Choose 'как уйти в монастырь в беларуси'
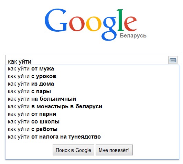 click(x=92, y=107)
